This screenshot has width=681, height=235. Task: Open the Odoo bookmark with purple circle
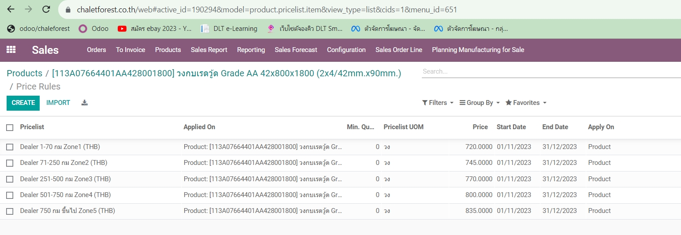93,29
